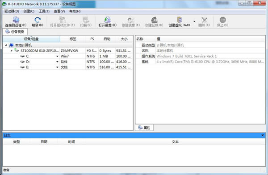Open the Tools (T) menu

44,11
